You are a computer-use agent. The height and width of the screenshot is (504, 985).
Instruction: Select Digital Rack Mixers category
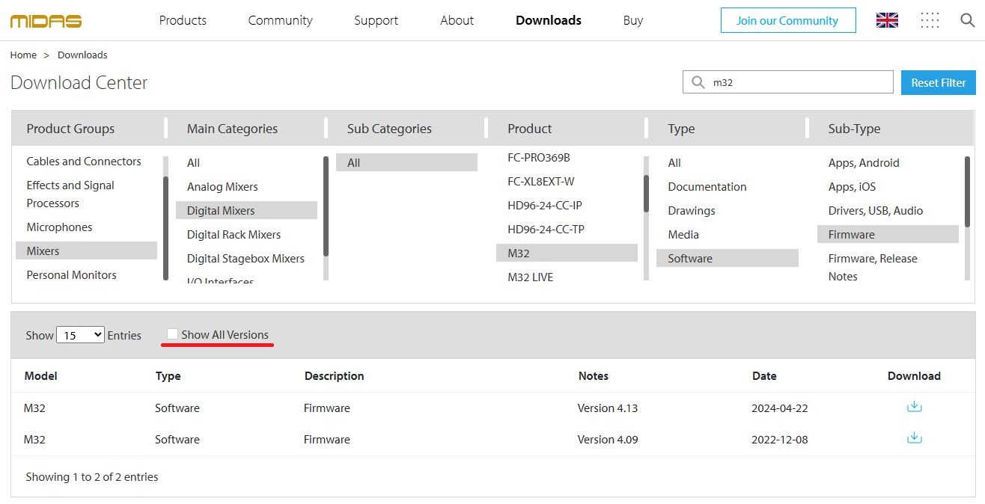click(x=234, y=234)
